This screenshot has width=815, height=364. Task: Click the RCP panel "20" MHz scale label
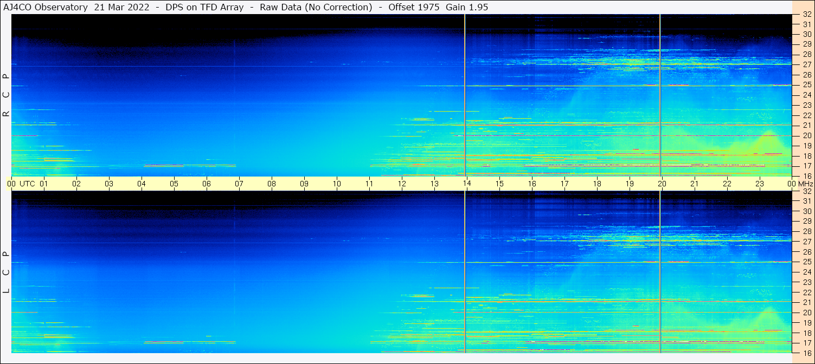pyautogui.click(x=807, y=135)
